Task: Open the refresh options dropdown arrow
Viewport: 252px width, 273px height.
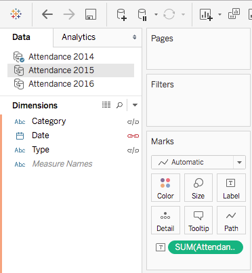Action: 184,15
